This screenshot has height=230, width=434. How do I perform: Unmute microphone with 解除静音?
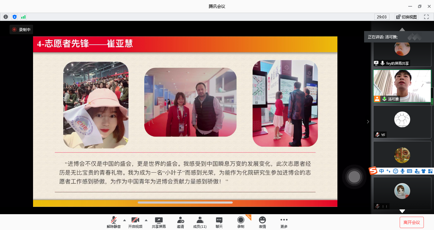coord(113,220)
